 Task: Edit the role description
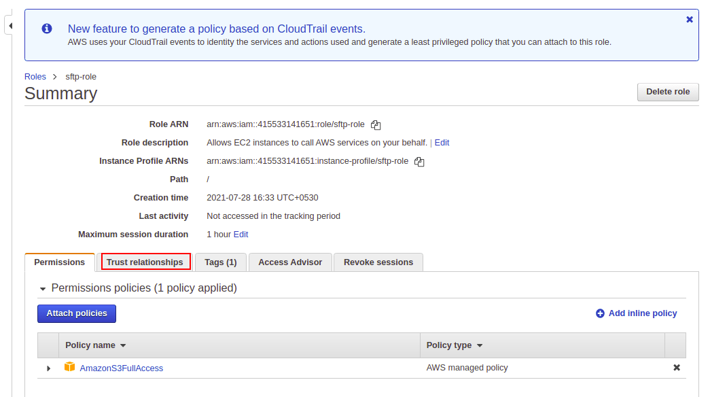442,143
